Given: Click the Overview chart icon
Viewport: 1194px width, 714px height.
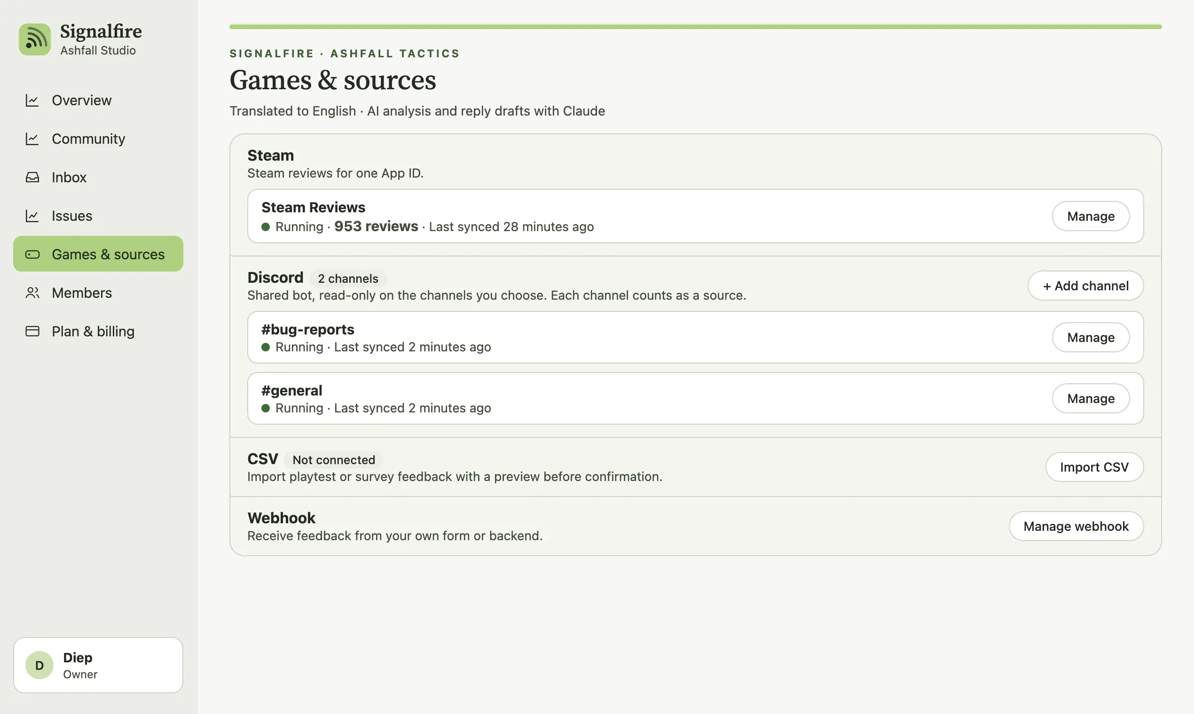Looking at the screenshot, I should pos(32,100).
